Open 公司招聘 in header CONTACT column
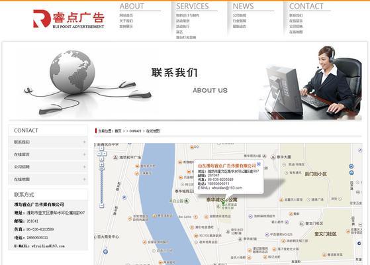 (296, 26)
